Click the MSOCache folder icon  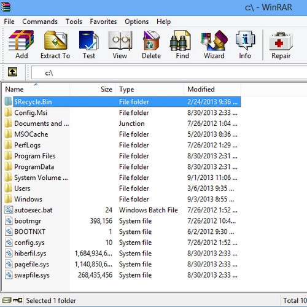pos(8,134)
